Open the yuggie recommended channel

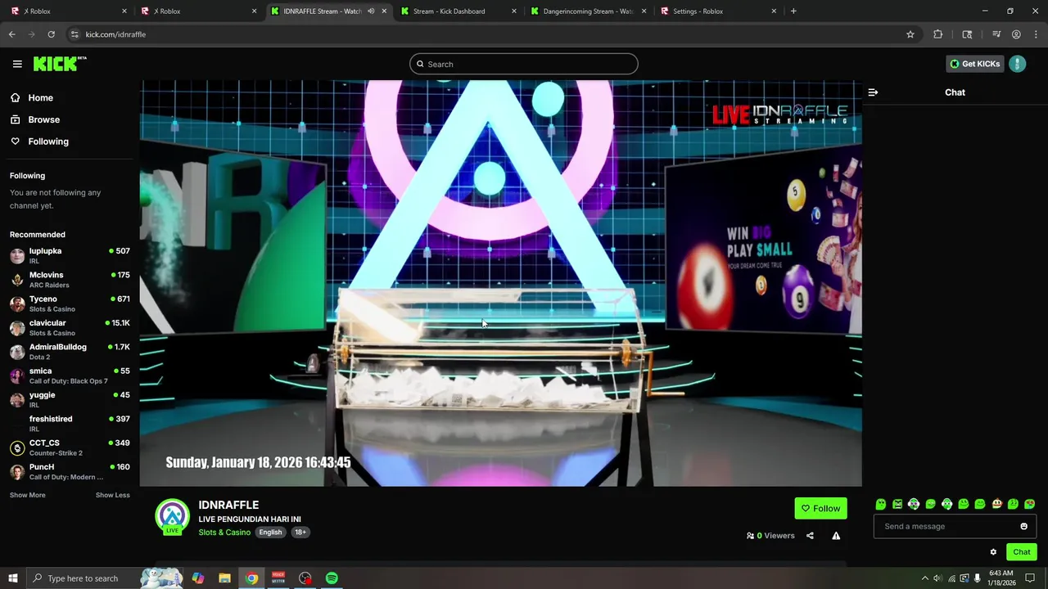(x=70, y=399)
